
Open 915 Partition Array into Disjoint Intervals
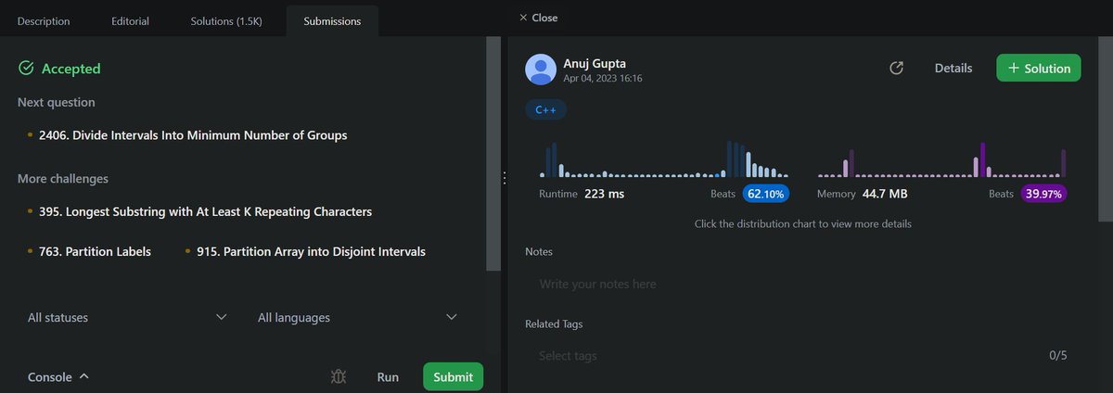[311, 251]
